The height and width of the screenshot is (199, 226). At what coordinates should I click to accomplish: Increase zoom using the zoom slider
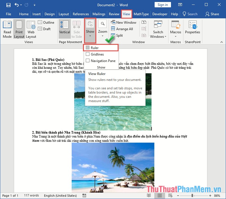tap(210, 195)
